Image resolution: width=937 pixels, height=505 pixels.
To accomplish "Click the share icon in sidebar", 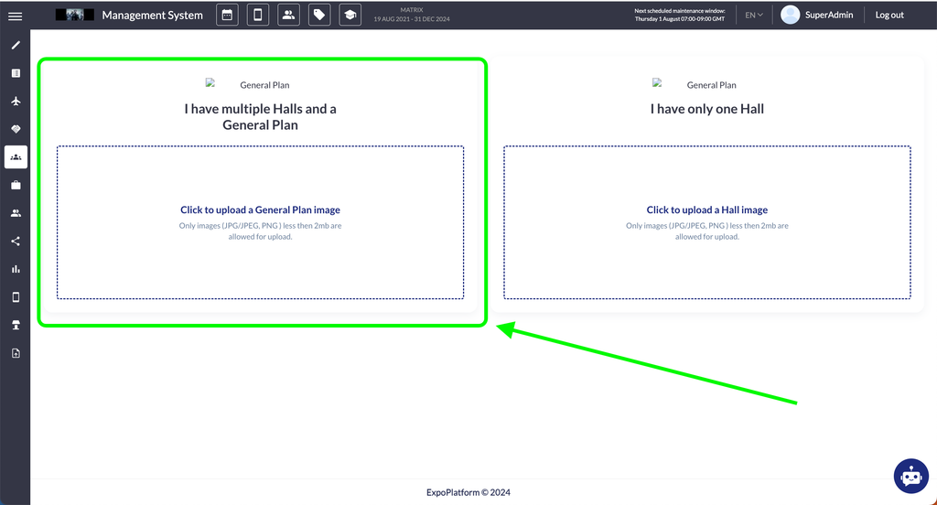I will pos(16,242).
